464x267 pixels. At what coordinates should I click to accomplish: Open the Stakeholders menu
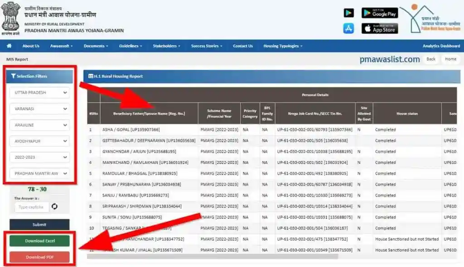click(x=166, y=46)
